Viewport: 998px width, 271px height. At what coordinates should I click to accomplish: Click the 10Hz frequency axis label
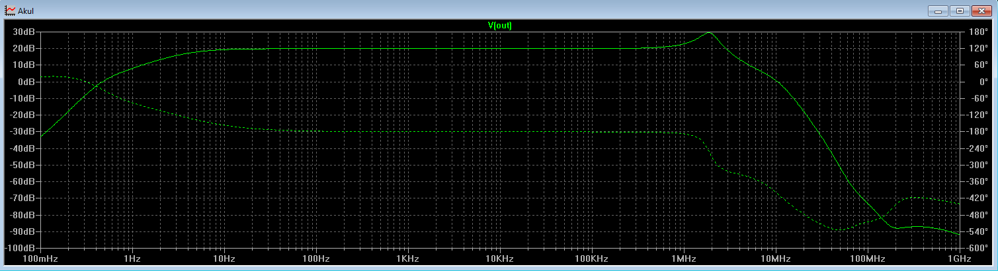point(224,258)
